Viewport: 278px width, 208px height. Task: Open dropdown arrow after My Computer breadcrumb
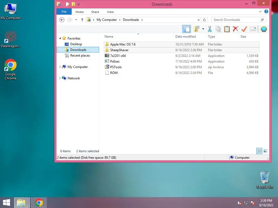pyautogui.click(x=120, y=20)
